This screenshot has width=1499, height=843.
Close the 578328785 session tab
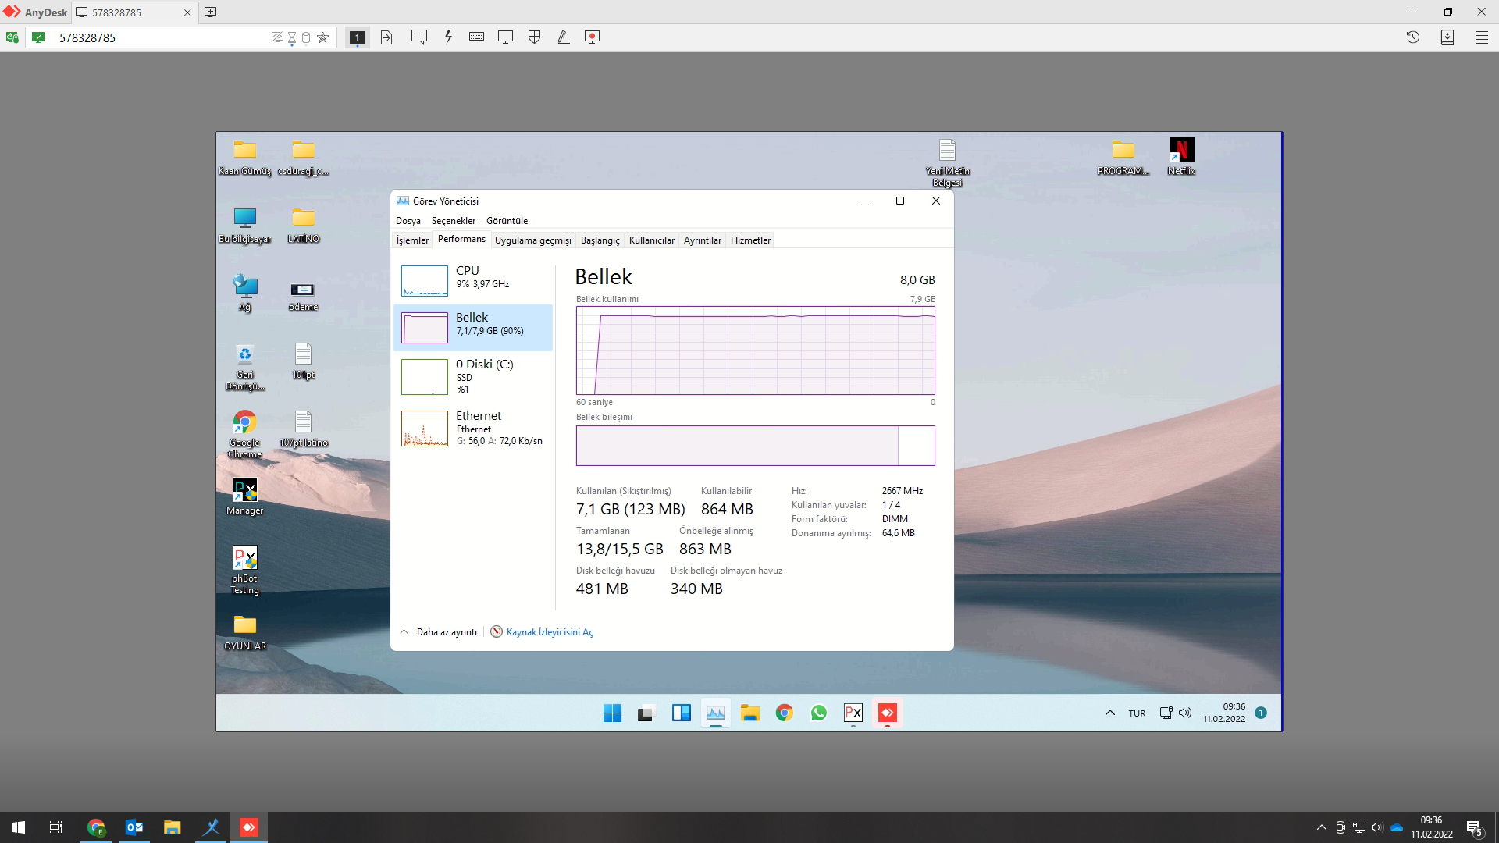pyautogui.click(x=187, y=12)
